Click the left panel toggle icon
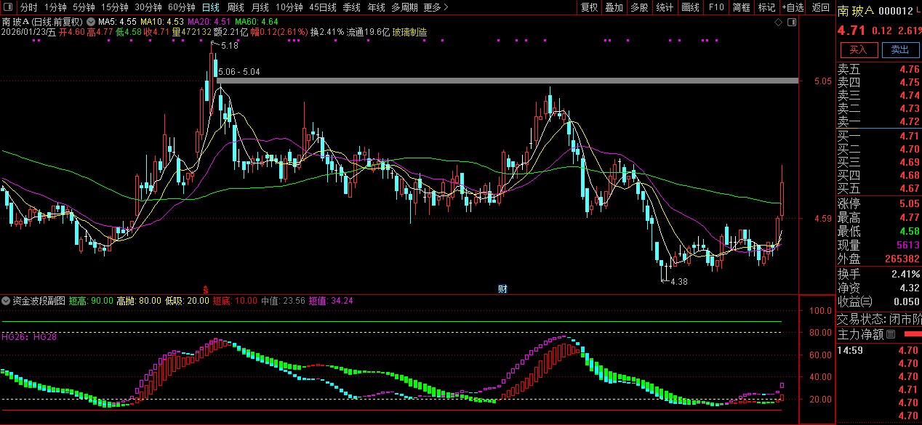The image size is (922, 425). (x=7, y=7)
